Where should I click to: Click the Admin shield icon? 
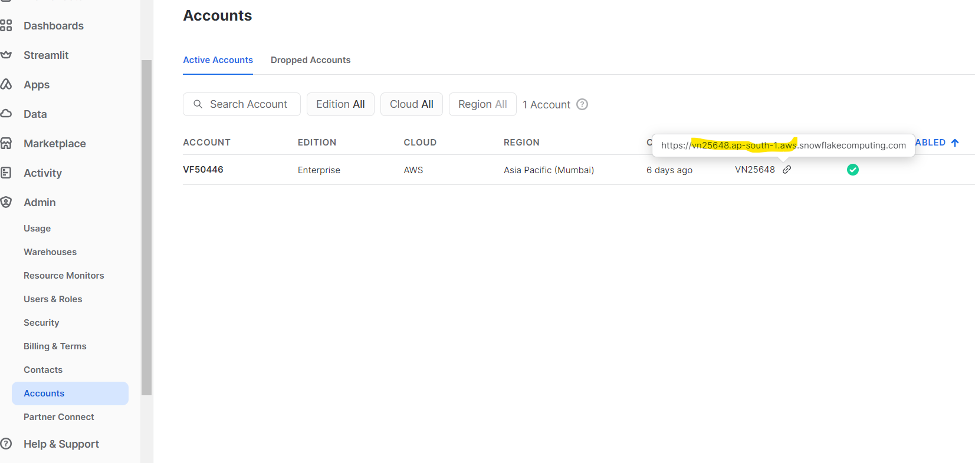coord(6,202)
